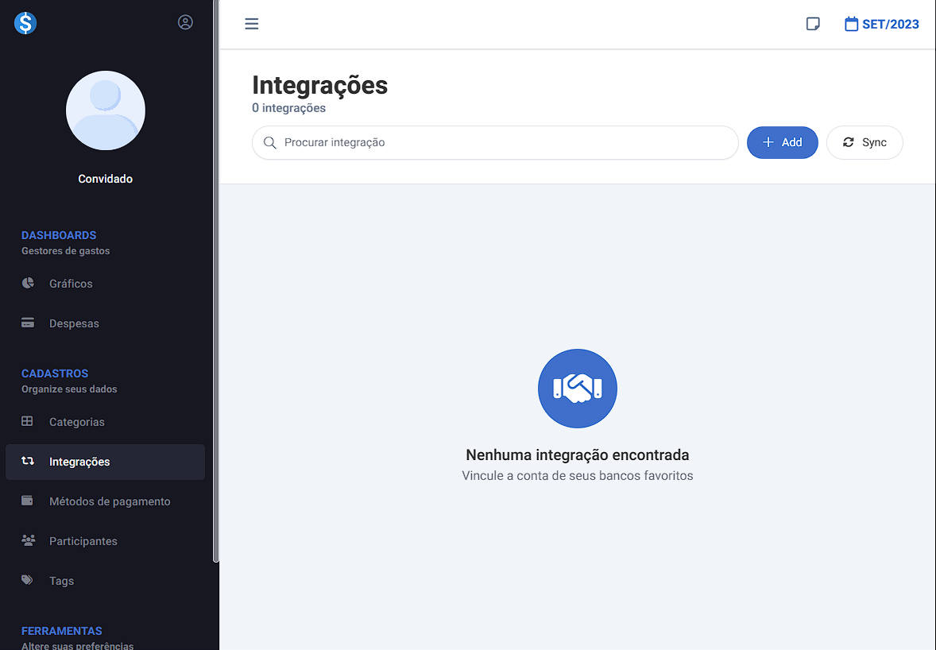Open the Despesas menu item
Viewport: 936px width, 650px height.
(x=74, y=323)
